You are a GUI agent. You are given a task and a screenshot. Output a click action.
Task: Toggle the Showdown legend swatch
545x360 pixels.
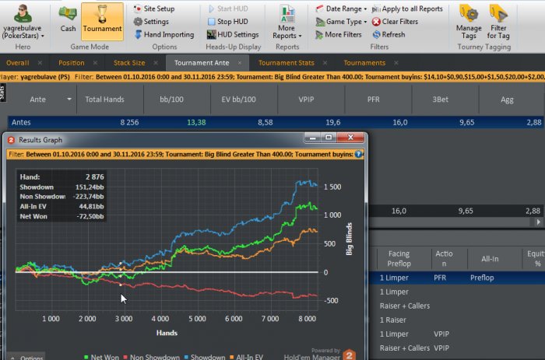pos(186,357)
